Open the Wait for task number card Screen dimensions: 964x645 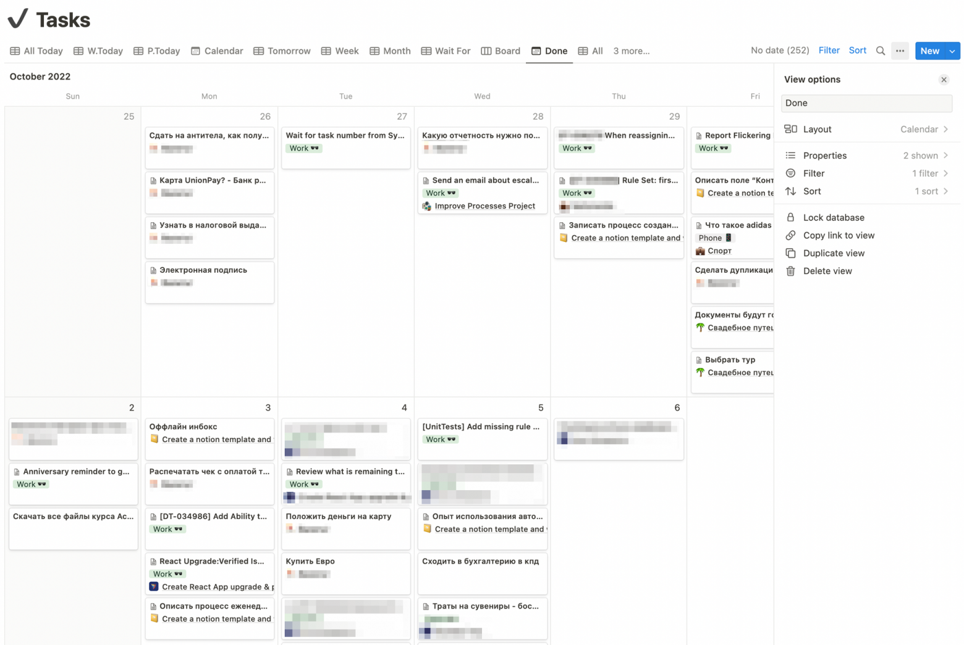346,148
